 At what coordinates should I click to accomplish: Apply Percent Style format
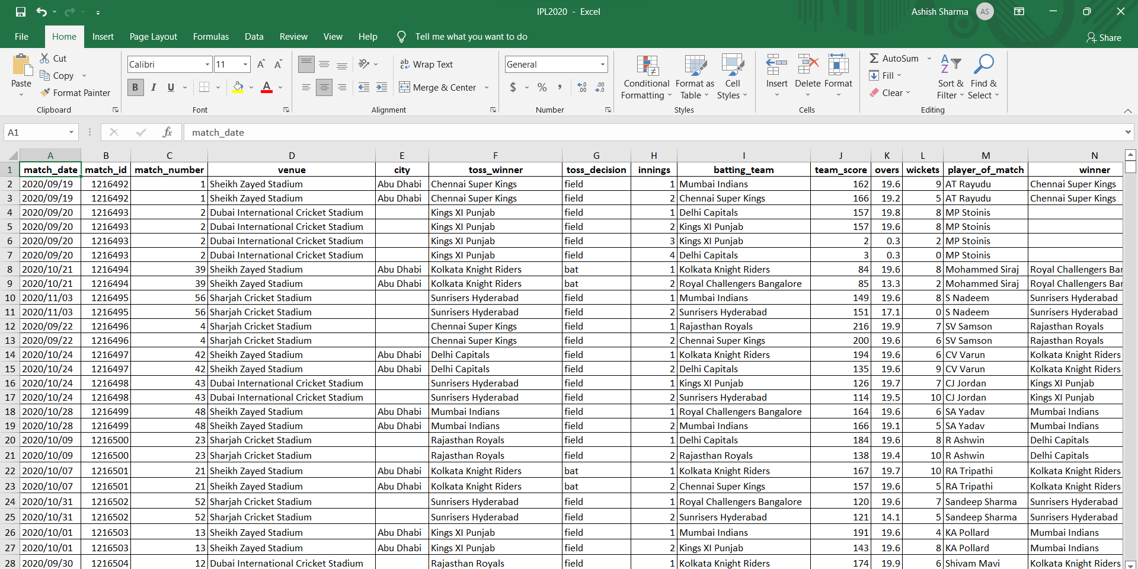(x=542, y=87)
